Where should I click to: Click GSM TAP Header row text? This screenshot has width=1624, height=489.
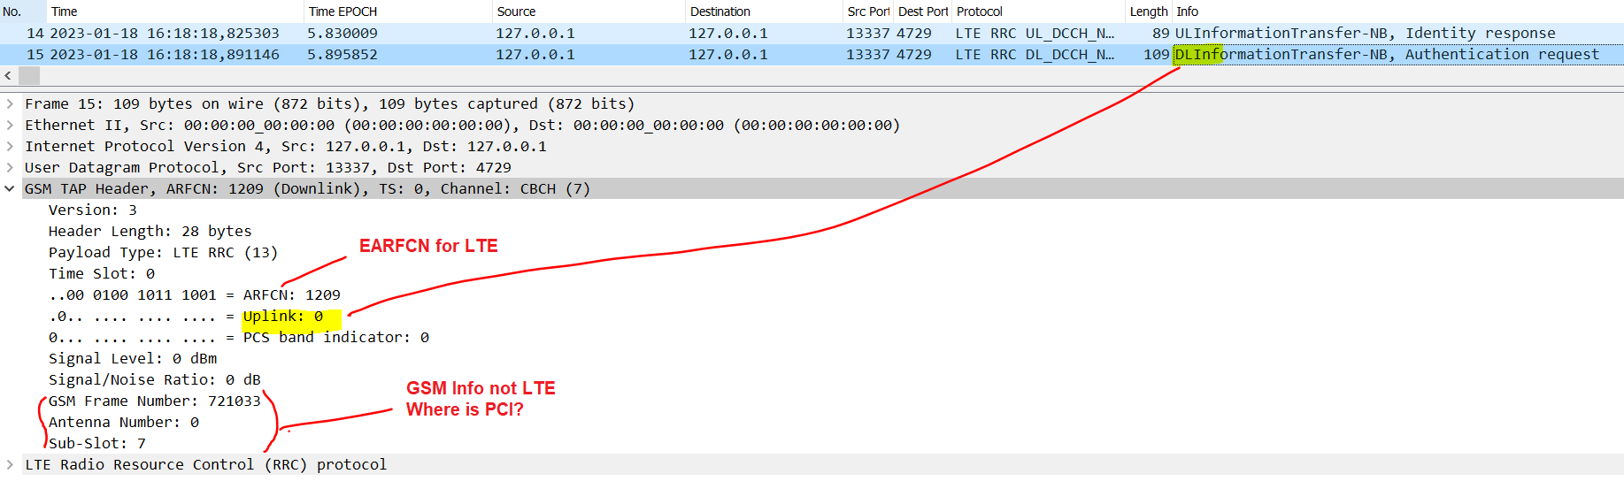[x=307, y=188]
